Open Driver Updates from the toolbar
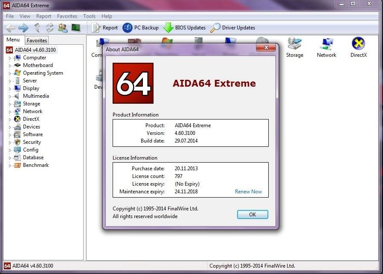 coord(232,28)
